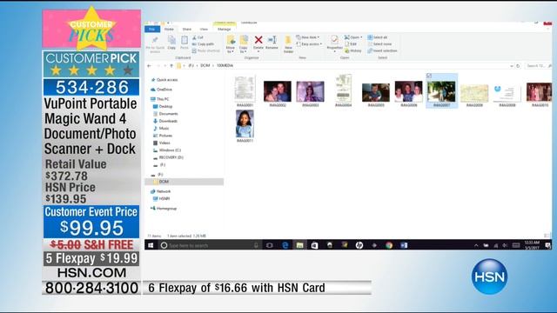This screenshot has height=313, width=557.
Task: Click the Explorer search field
Action: pyautogui.click(x=538, y=66)
